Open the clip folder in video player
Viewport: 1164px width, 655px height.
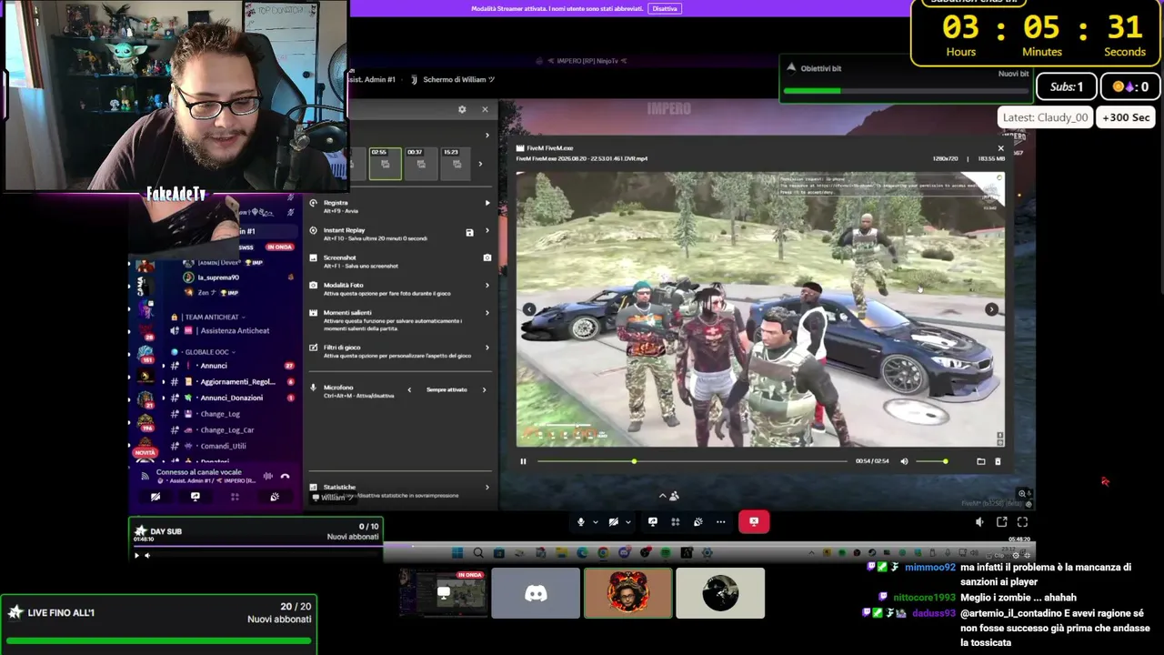coord(980,461)
